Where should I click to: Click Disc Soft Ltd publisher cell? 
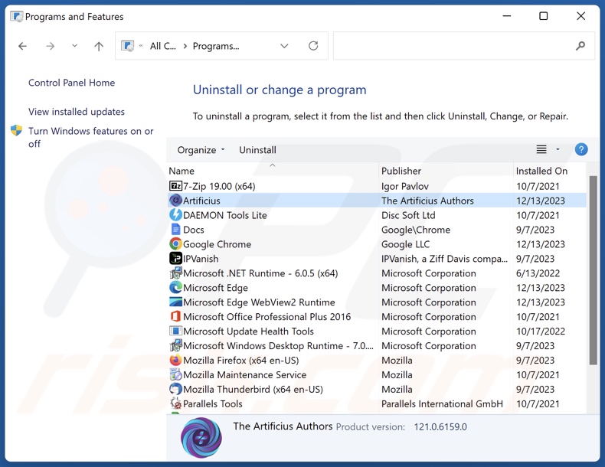[408, 215]
